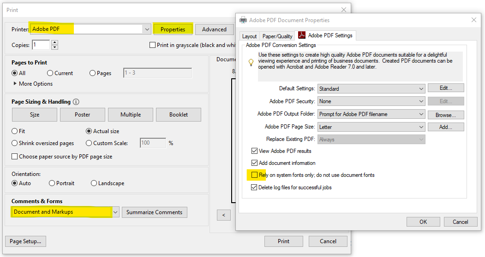This screenshot has width=485, height=257.
Task: Open the Printer dropdown showing Adobe PDF
Action: (147, 29)
